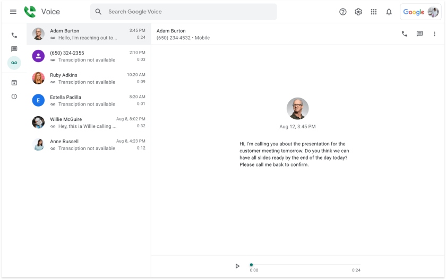The image size is (446, 280).
Task: Open Anne Russell voicemail
Action: 89,145
